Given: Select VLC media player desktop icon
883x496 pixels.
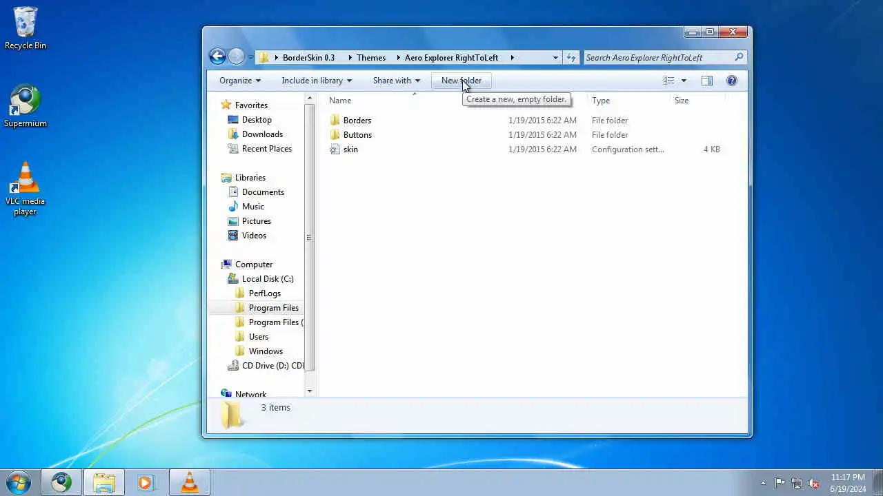Looking at the screenshot, I should point(26,189).
